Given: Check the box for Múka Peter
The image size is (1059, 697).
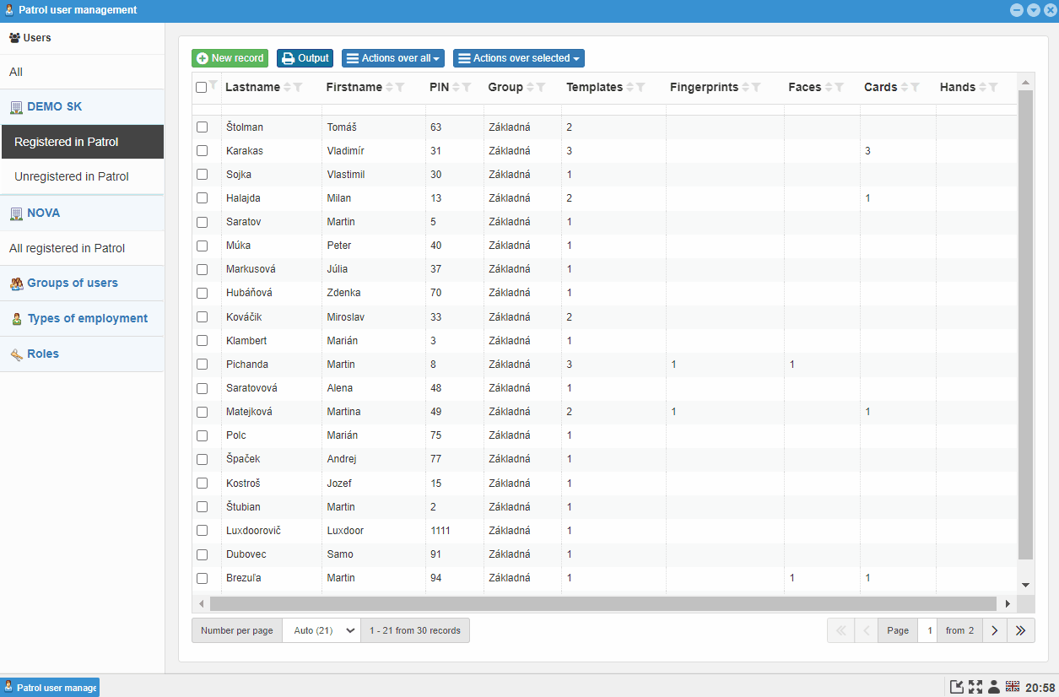Looking at the screenshot, I should point(202,246).
